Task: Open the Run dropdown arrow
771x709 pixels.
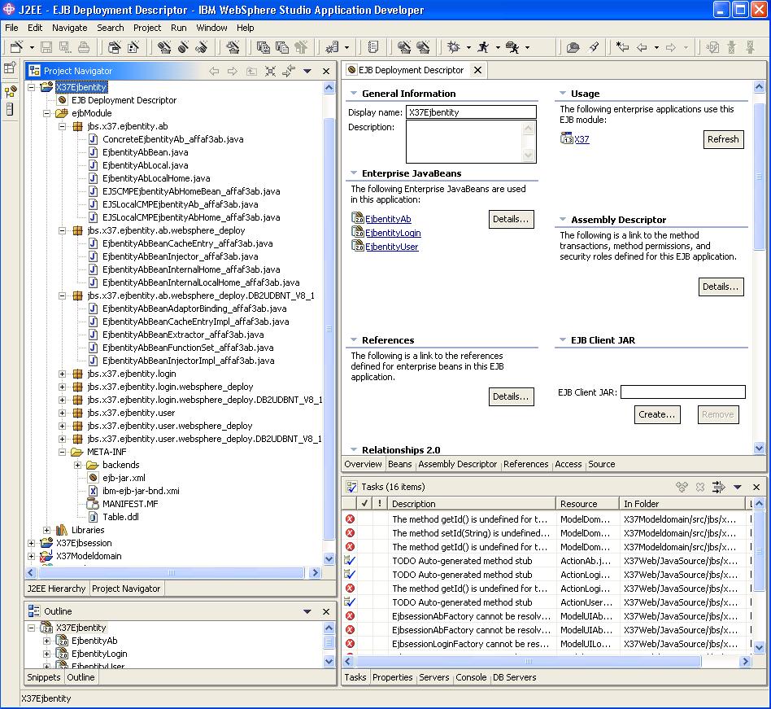Action: (498, 48)
